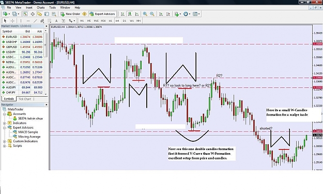Select the crosshair tool
The width and height of the screenshot is (323, 194).
coord(12,21)
